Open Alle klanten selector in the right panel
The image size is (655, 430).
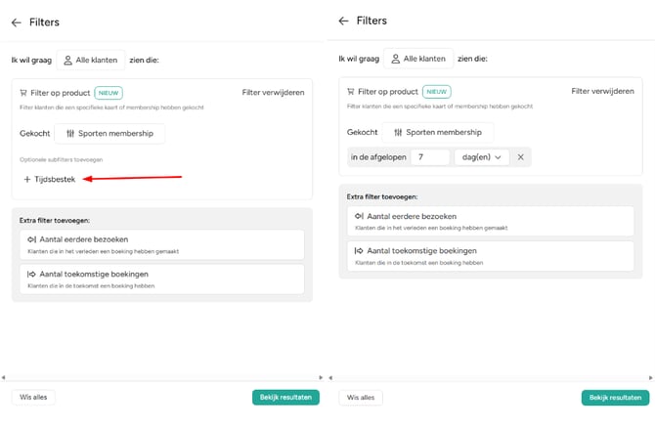417,59
